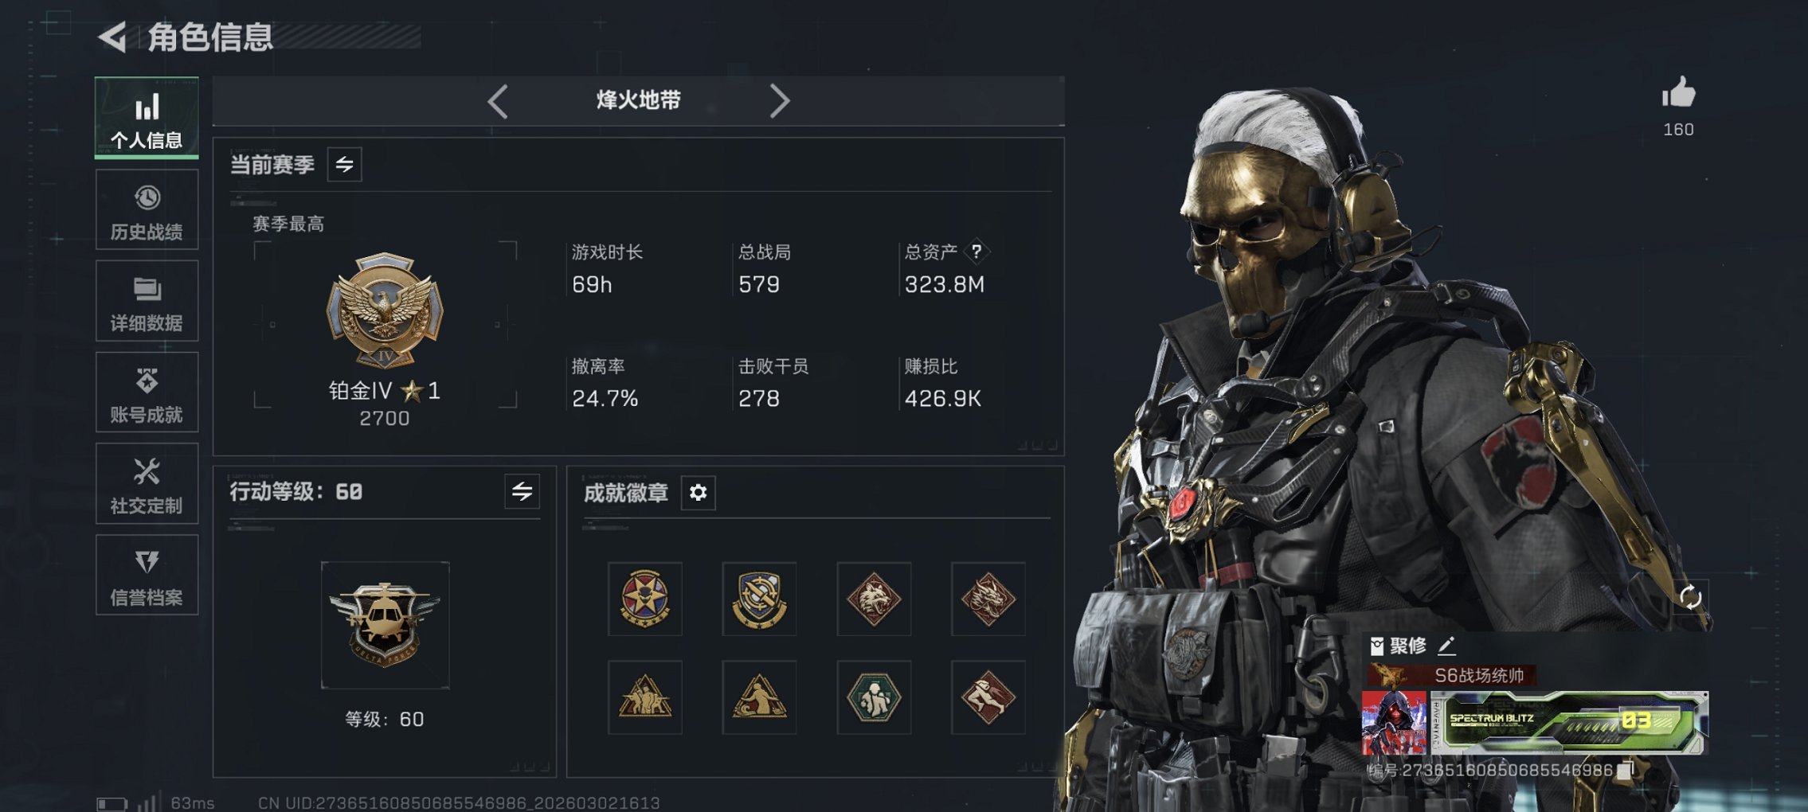The width and height of the screenshot is (1808, 812).
Task: Click the 总资产 question mark help
Action: coord(976,252)
